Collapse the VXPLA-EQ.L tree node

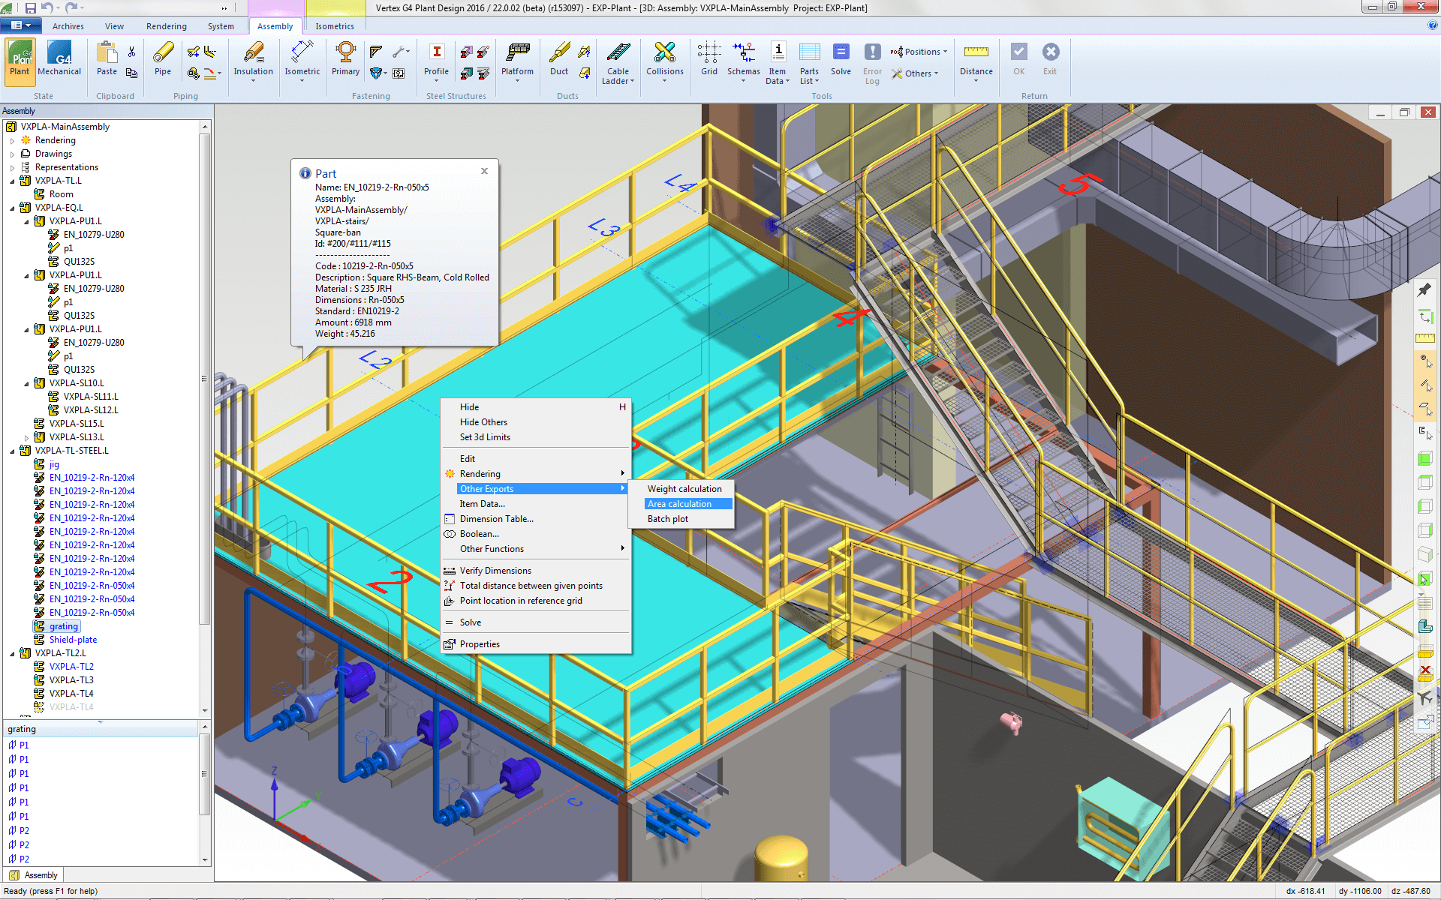click(12, 208)
